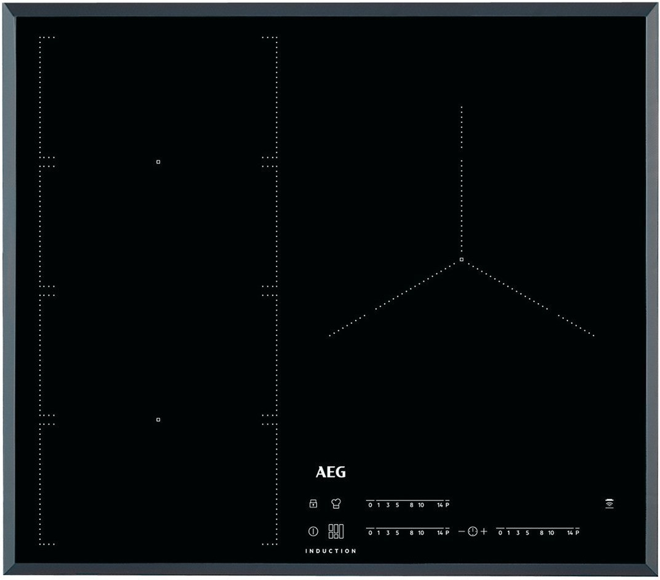This screenshot has height=580, width=660.
Task: Click the AEG brand logo
Action: (x=331, y=472)
